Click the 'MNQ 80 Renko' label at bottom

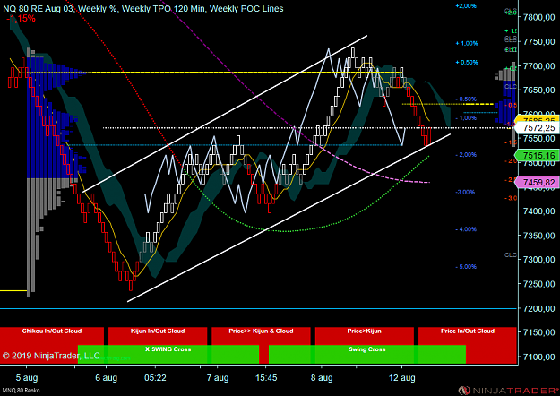tap(21, 391)
